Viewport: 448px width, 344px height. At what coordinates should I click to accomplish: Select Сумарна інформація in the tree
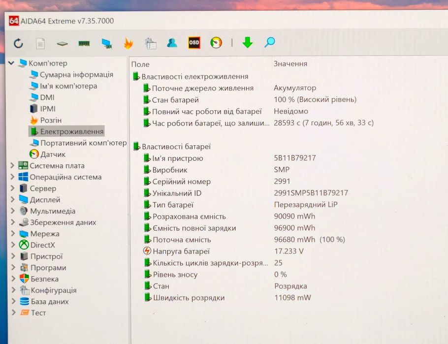pos(71,75)
